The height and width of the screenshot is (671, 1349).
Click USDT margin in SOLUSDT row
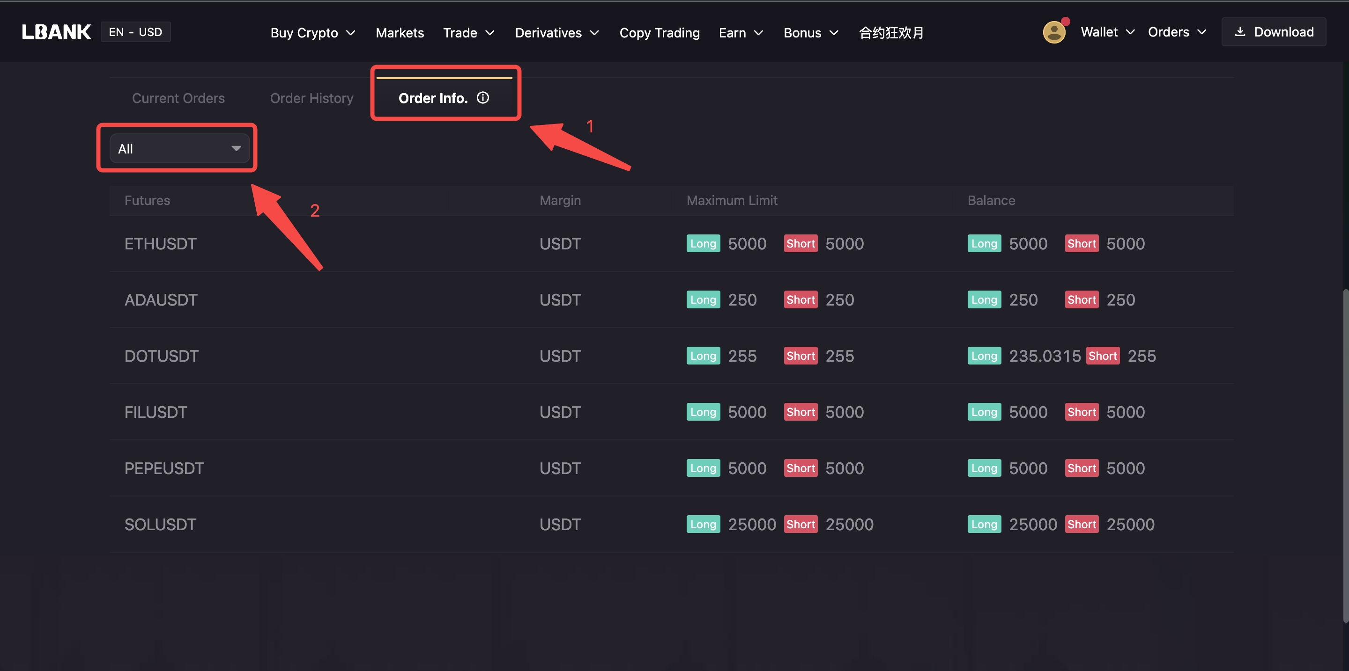[560, 524]
